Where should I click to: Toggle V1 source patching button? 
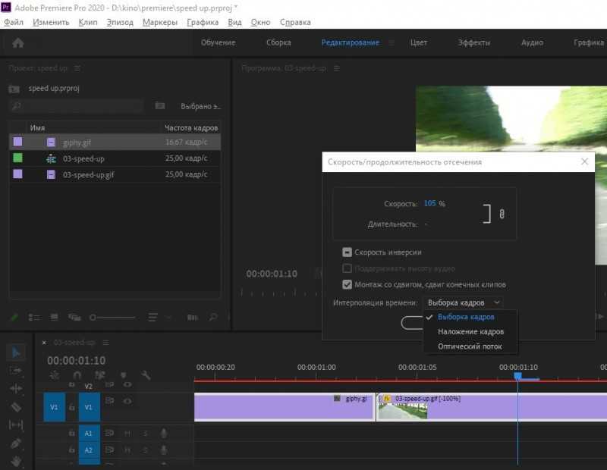point(54,407)
